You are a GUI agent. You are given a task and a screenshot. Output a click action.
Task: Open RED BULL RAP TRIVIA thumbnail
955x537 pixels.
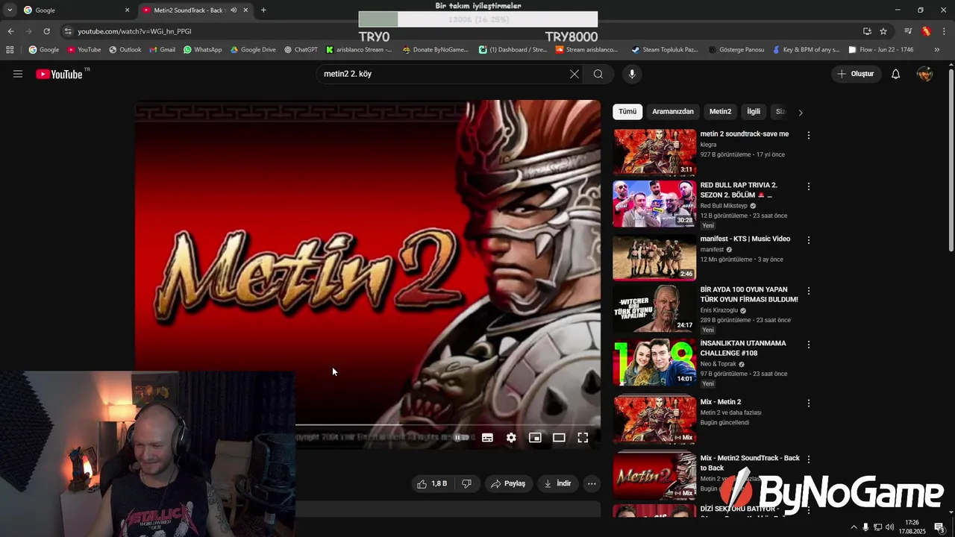point(654,204)
